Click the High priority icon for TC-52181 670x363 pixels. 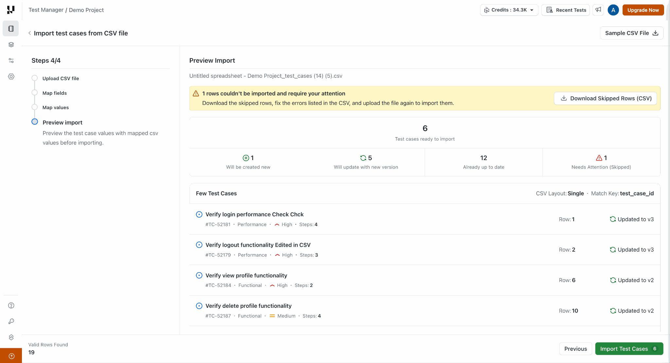tap(277, 224)
